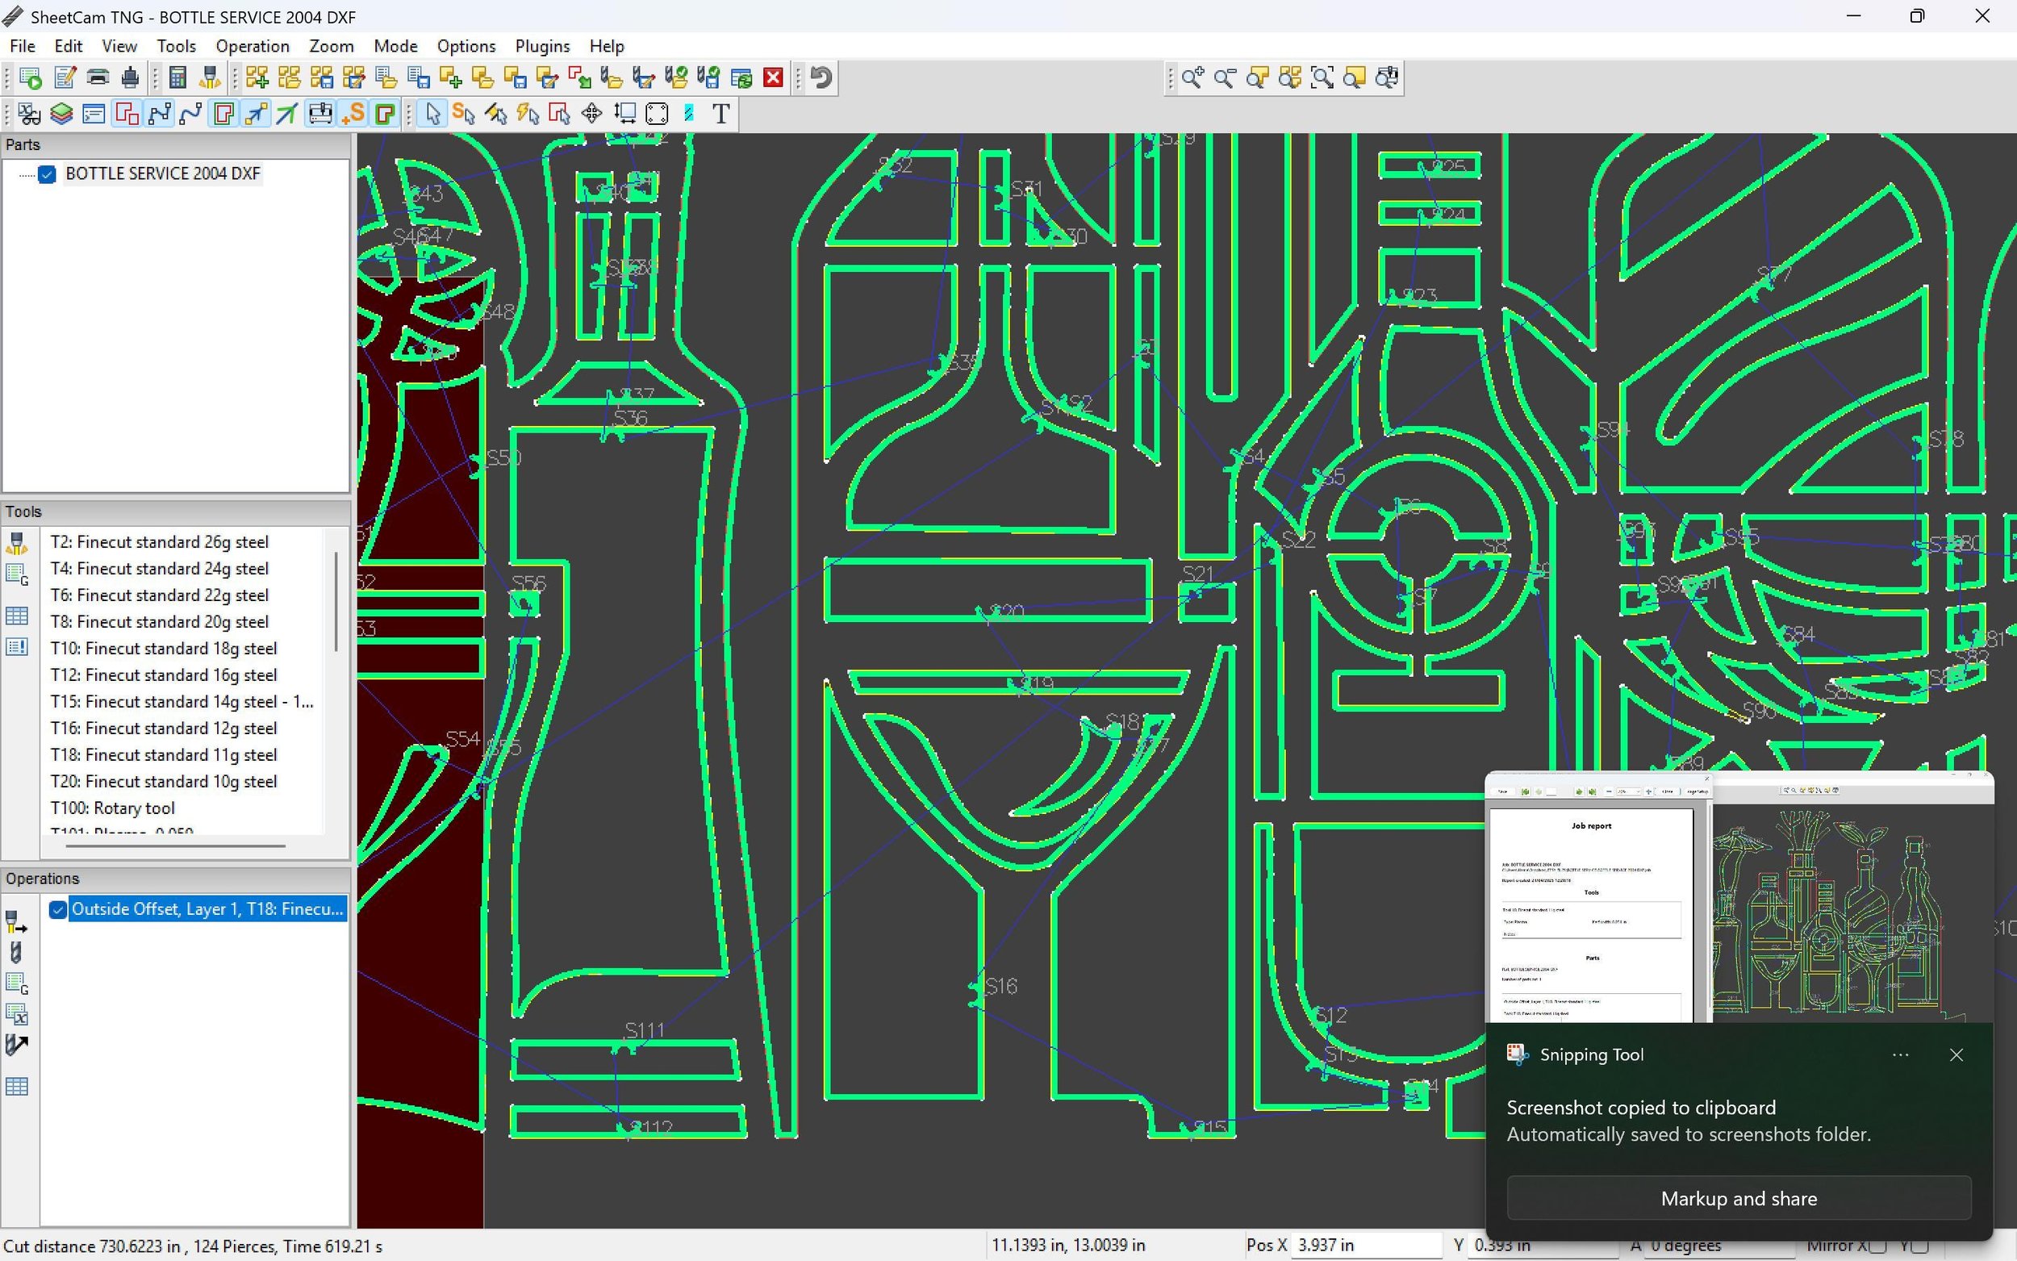The width and height of the screenshot is (2017, 1261).
Task: Click the Pos X input field
Action: tap(1366, 1245)
